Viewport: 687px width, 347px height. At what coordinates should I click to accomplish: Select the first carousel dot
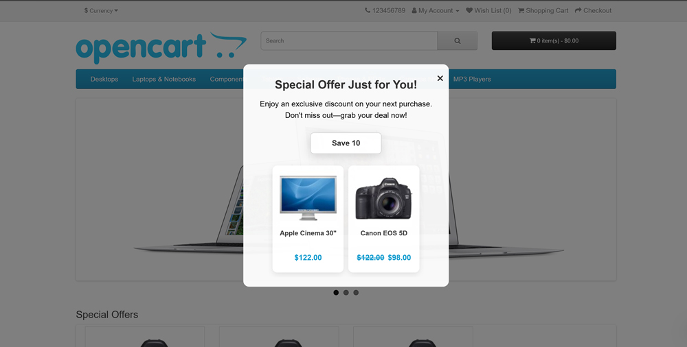click(x=336, y=293)
